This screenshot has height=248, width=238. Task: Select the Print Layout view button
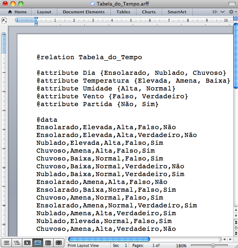[38, 243]
